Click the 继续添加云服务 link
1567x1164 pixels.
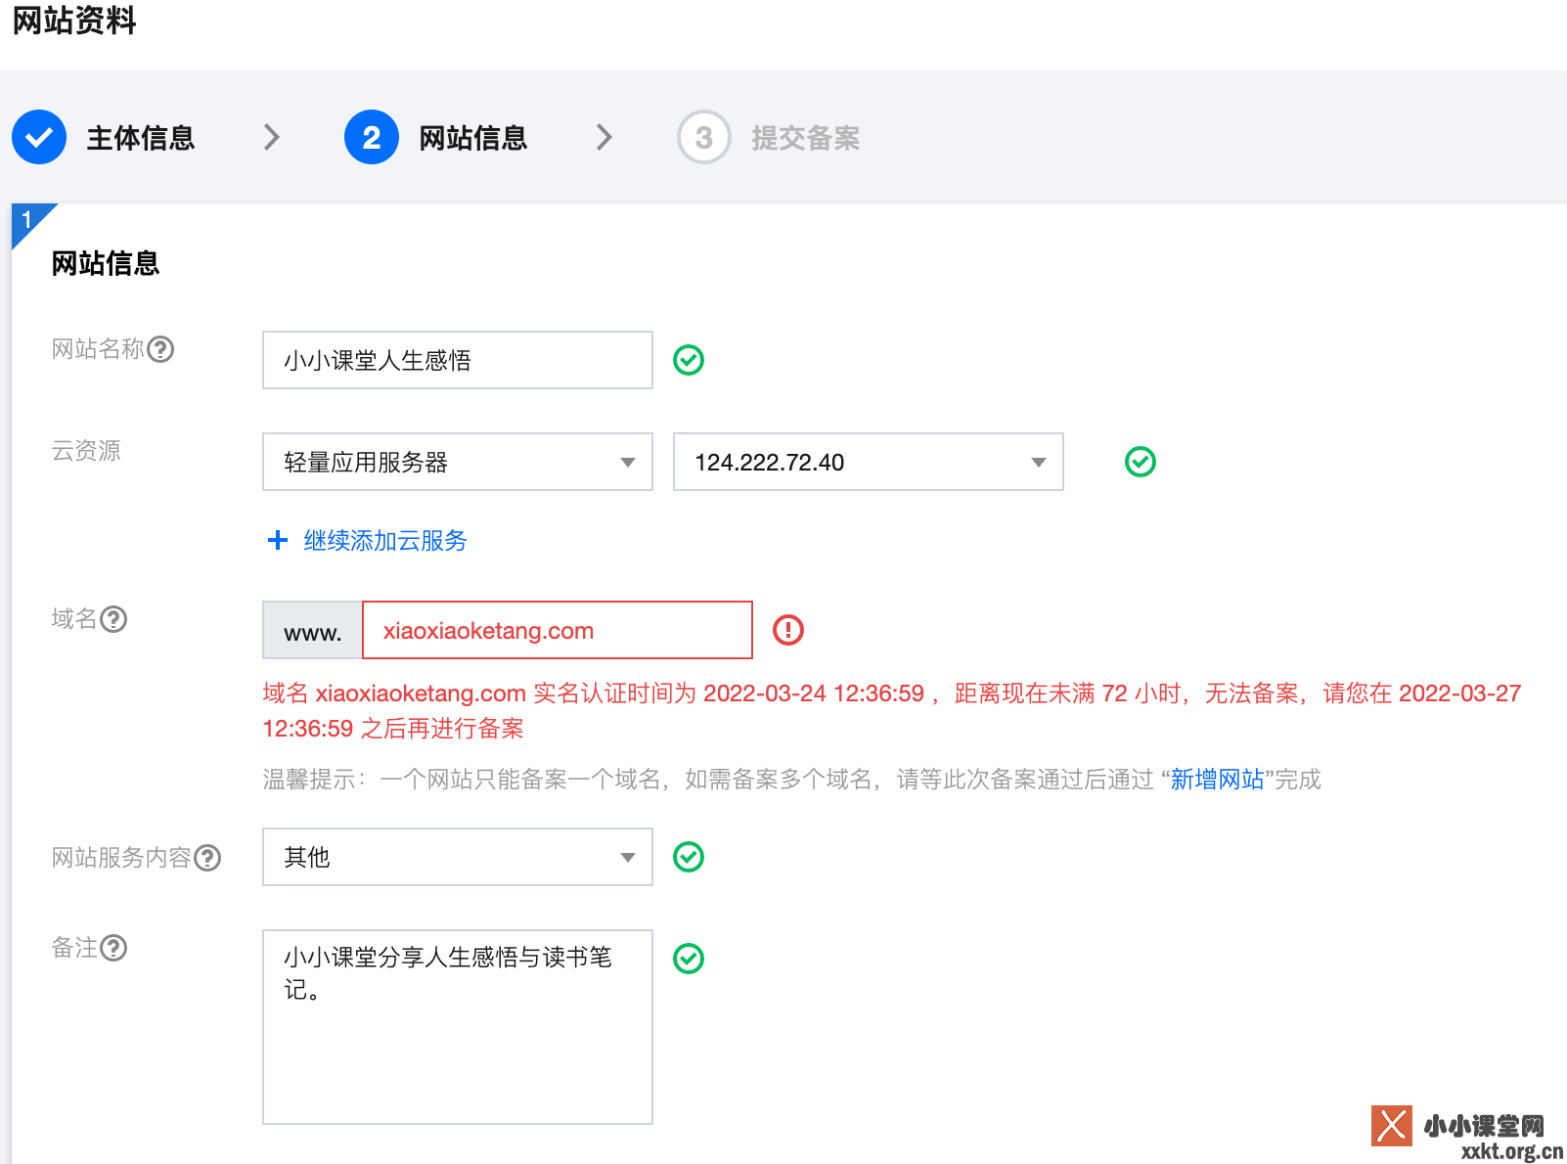click(x=385, y=540)
